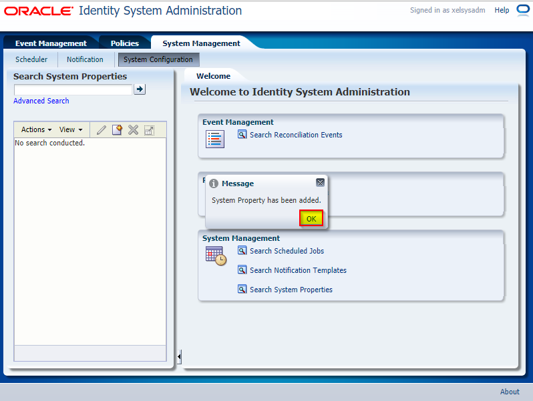The height and width of the screenshot is (401, 533).
Task: Click the info icon in Message dialog
Action: (x=214, y=183)
